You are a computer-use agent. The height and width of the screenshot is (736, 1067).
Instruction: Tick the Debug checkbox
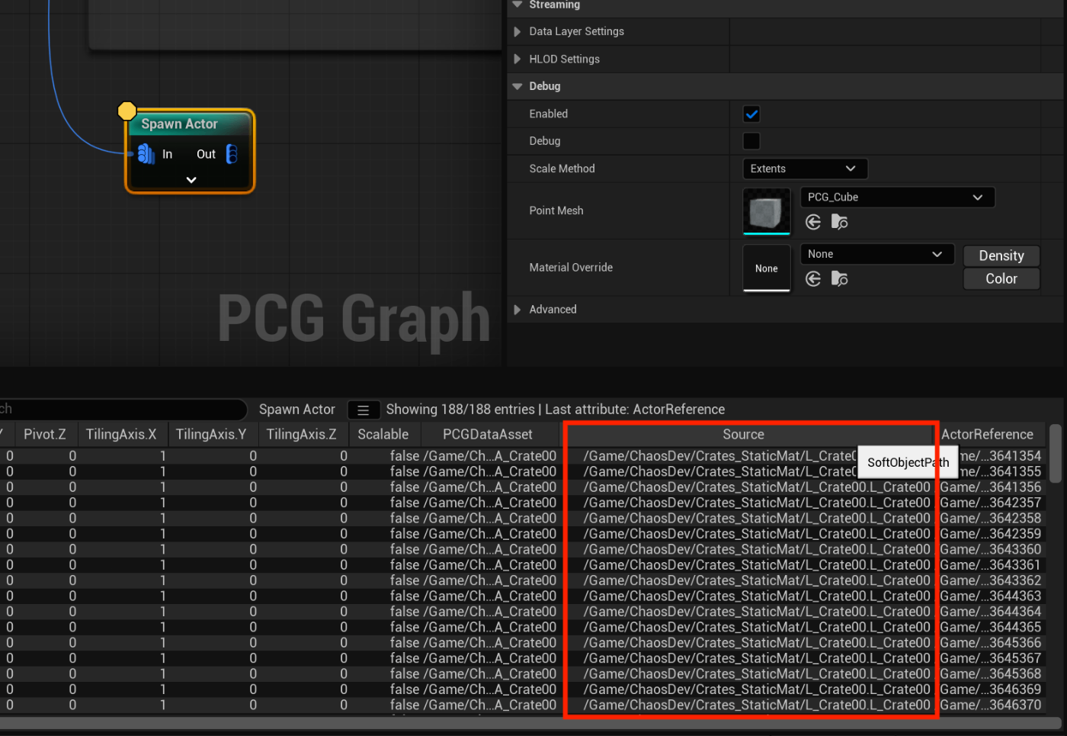pos(751,141)
